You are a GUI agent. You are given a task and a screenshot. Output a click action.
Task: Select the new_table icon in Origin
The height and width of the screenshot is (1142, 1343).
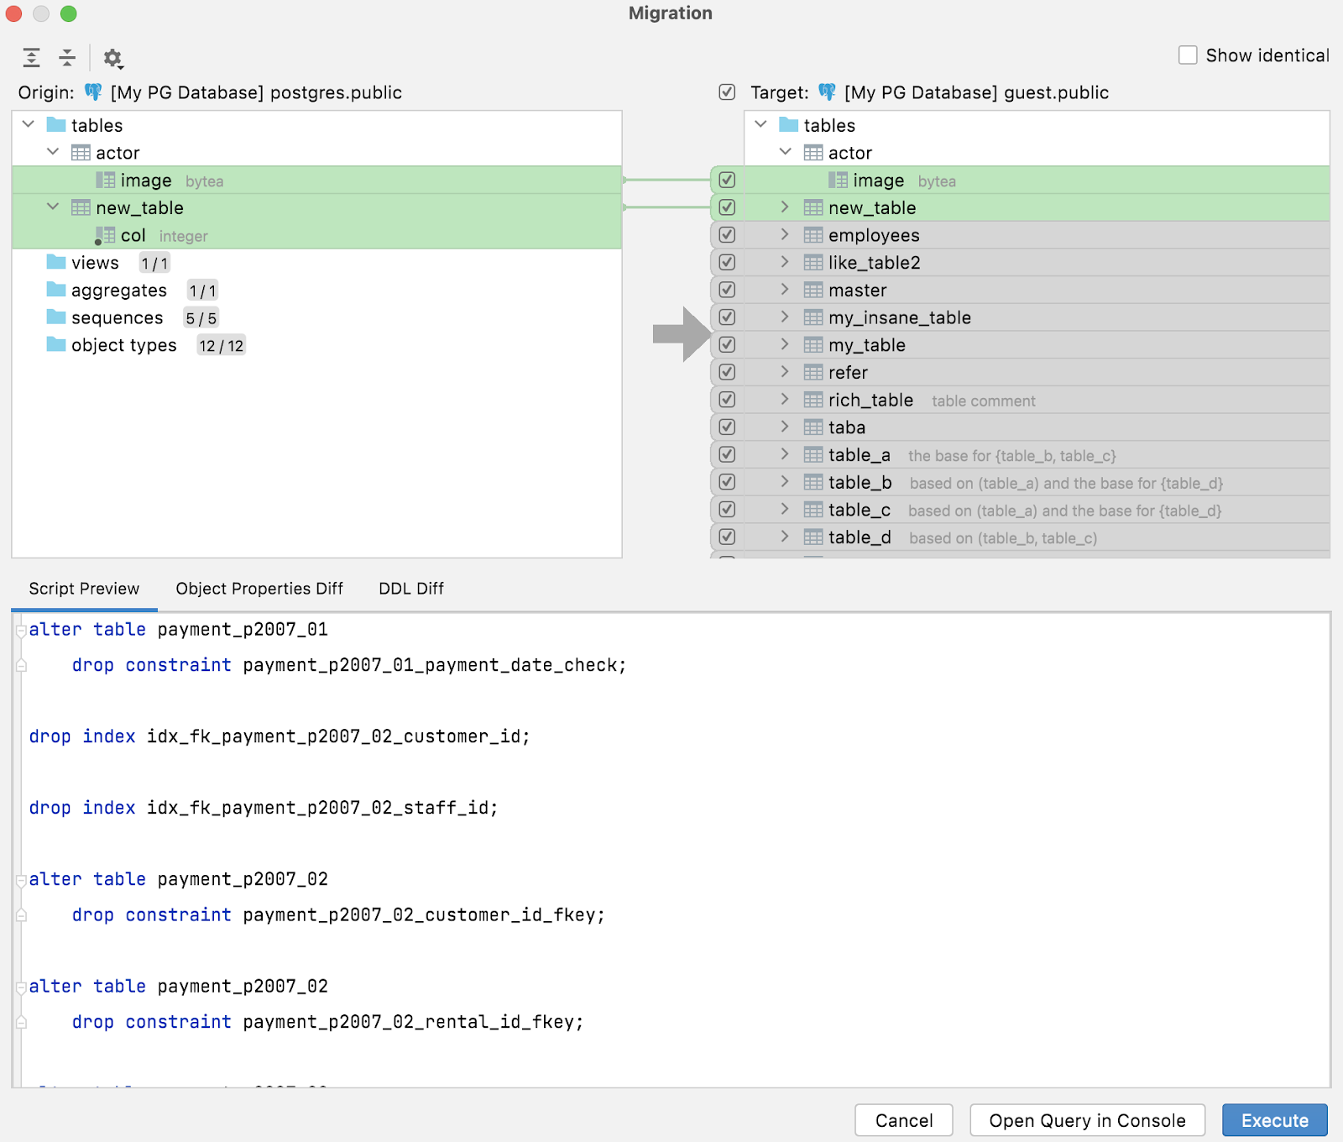click(81, 207)
